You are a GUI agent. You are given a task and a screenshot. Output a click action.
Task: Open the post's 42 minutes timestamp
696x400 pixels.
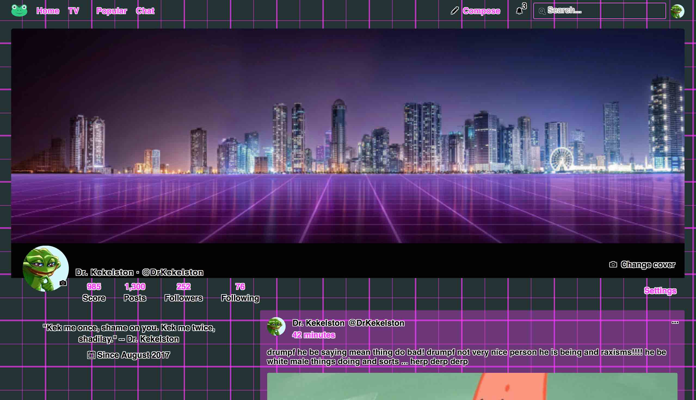[313, 335]
